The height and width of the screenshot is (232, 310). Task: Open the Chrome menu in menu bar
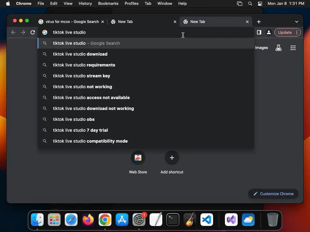pyautogui.click(x=24, y=3)
